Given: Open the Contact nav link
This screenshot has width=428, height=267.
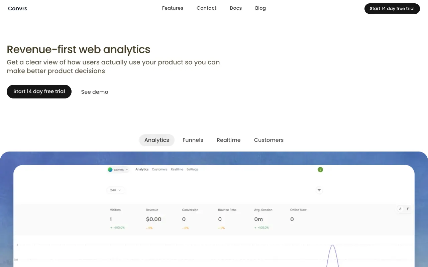Looking at the screenshot, I should (x=206, y=8).
